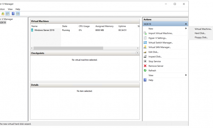
Task: Expand the View submenu arrow in Actions
Action: [186, 75]
